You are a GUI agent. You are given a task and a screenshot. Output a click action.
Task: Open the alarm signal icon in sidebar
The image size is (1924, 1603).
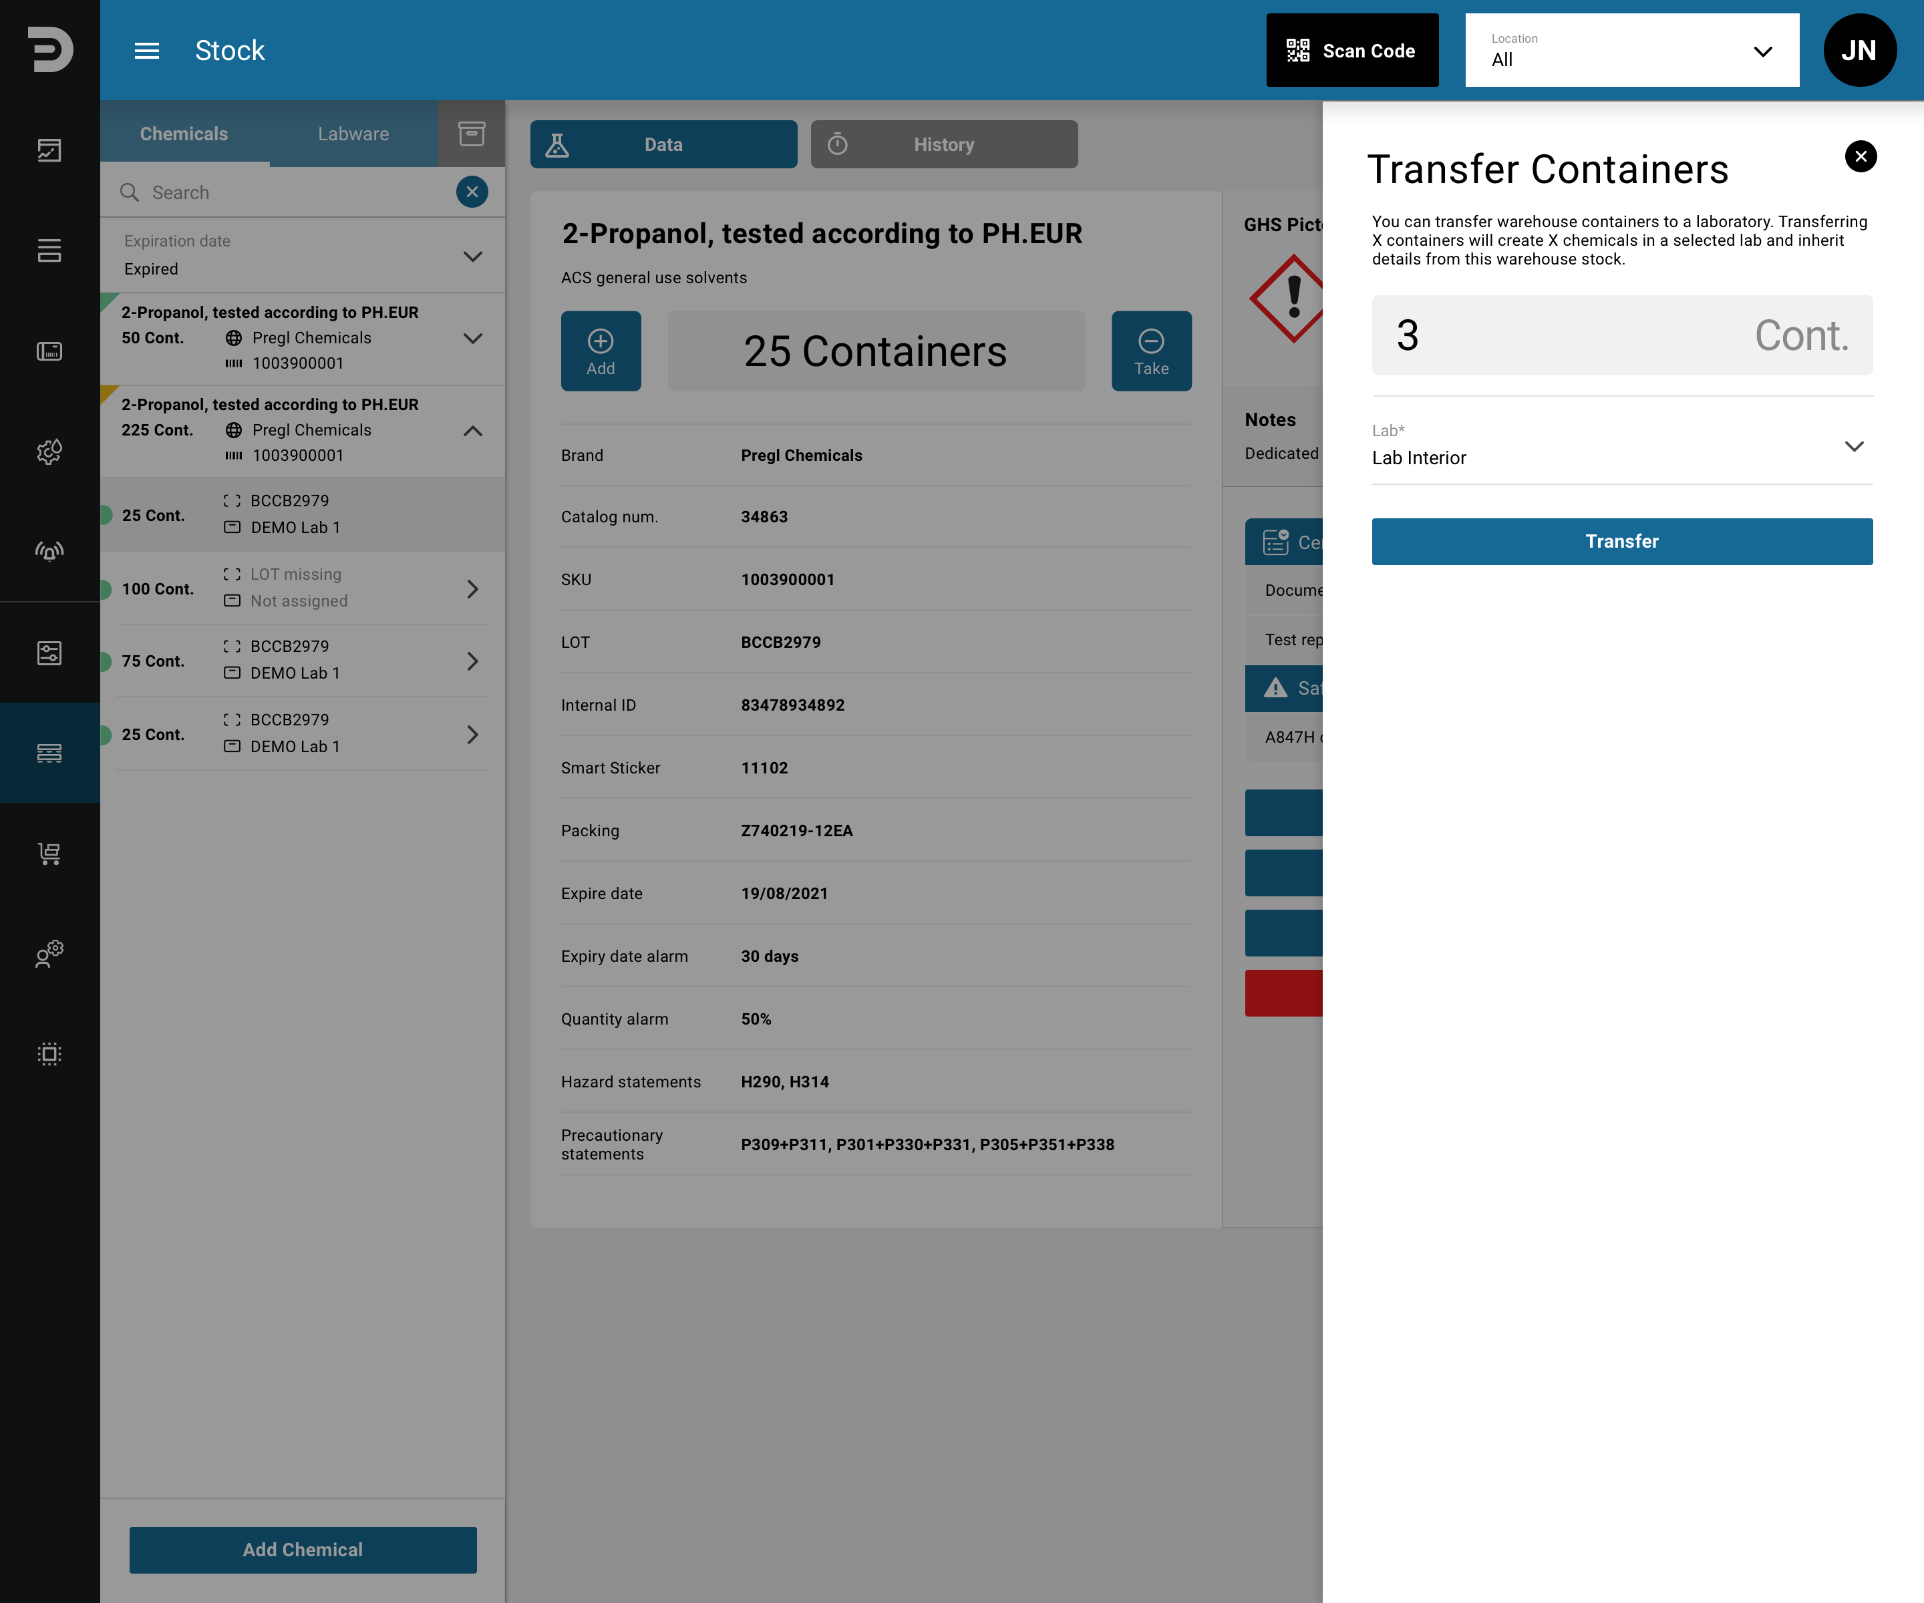click(49, 550)
